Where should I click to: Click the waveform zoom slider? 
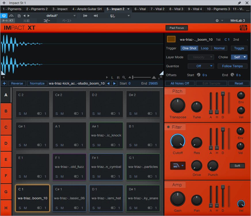click(x=142, y=78)
